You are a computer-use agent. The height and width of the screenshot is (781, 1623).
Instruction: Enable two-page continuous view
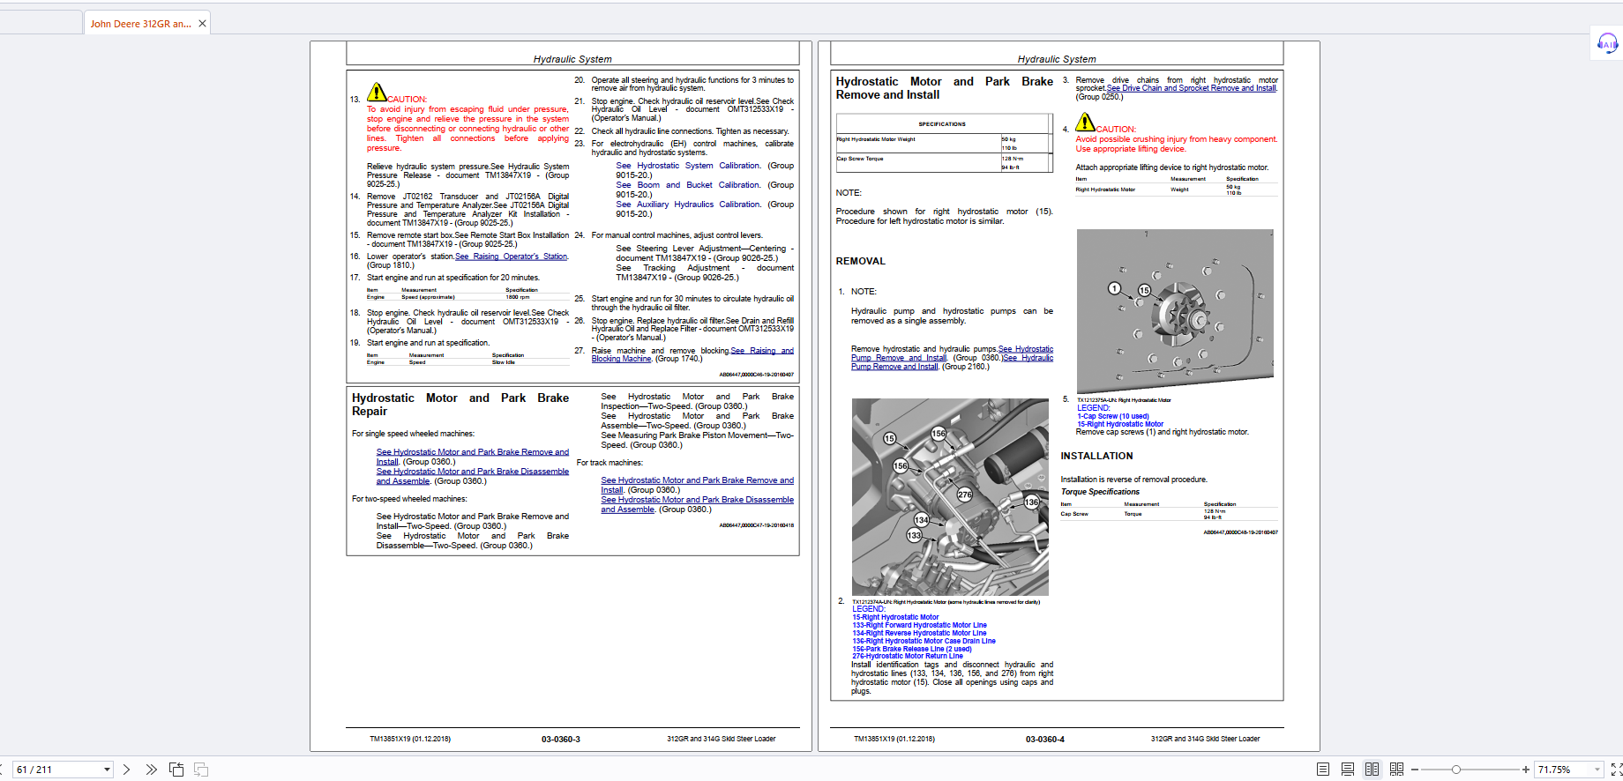tap(1396, 770)
